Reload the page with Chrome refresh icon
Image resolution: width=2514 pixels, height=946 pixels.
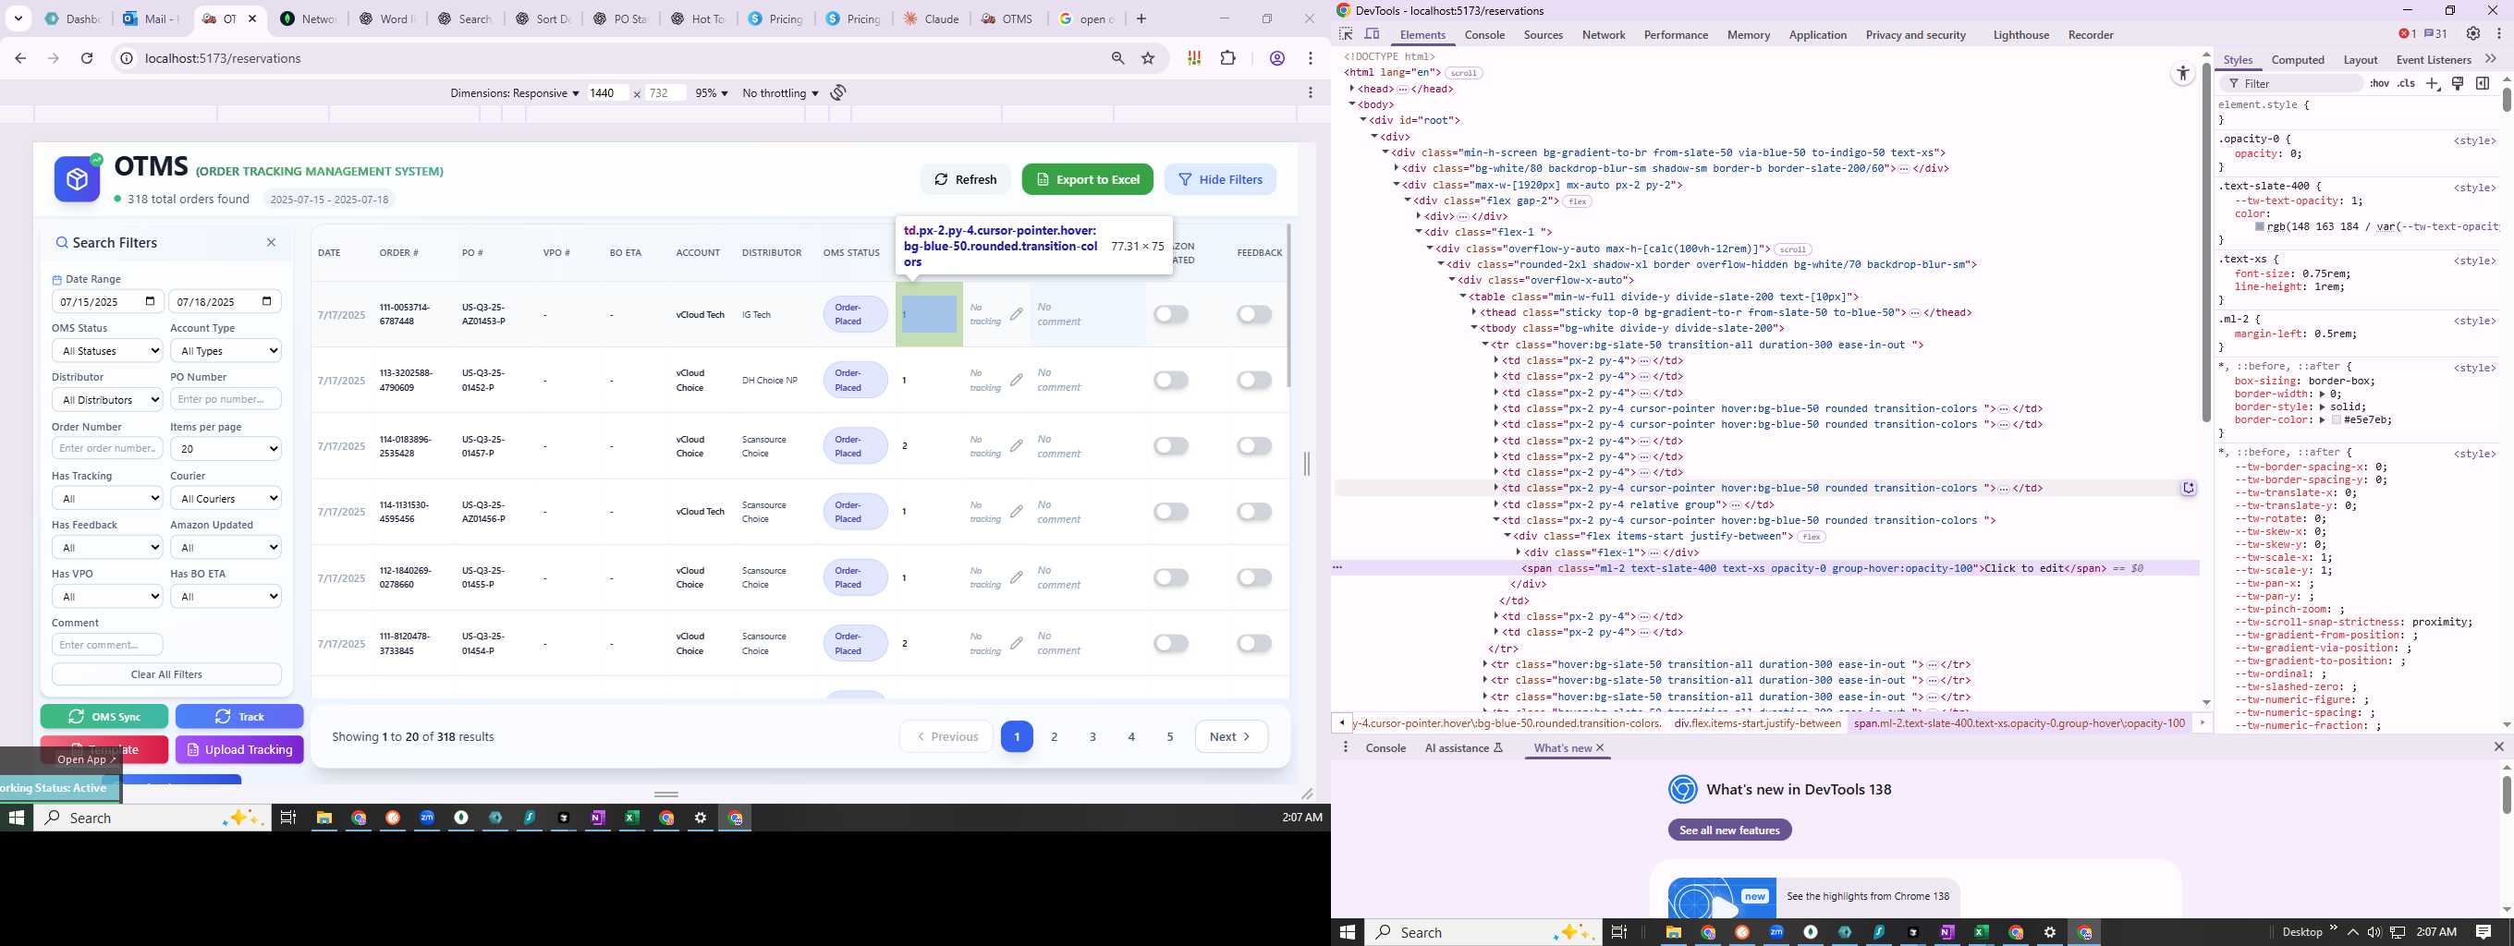[87, 58]
